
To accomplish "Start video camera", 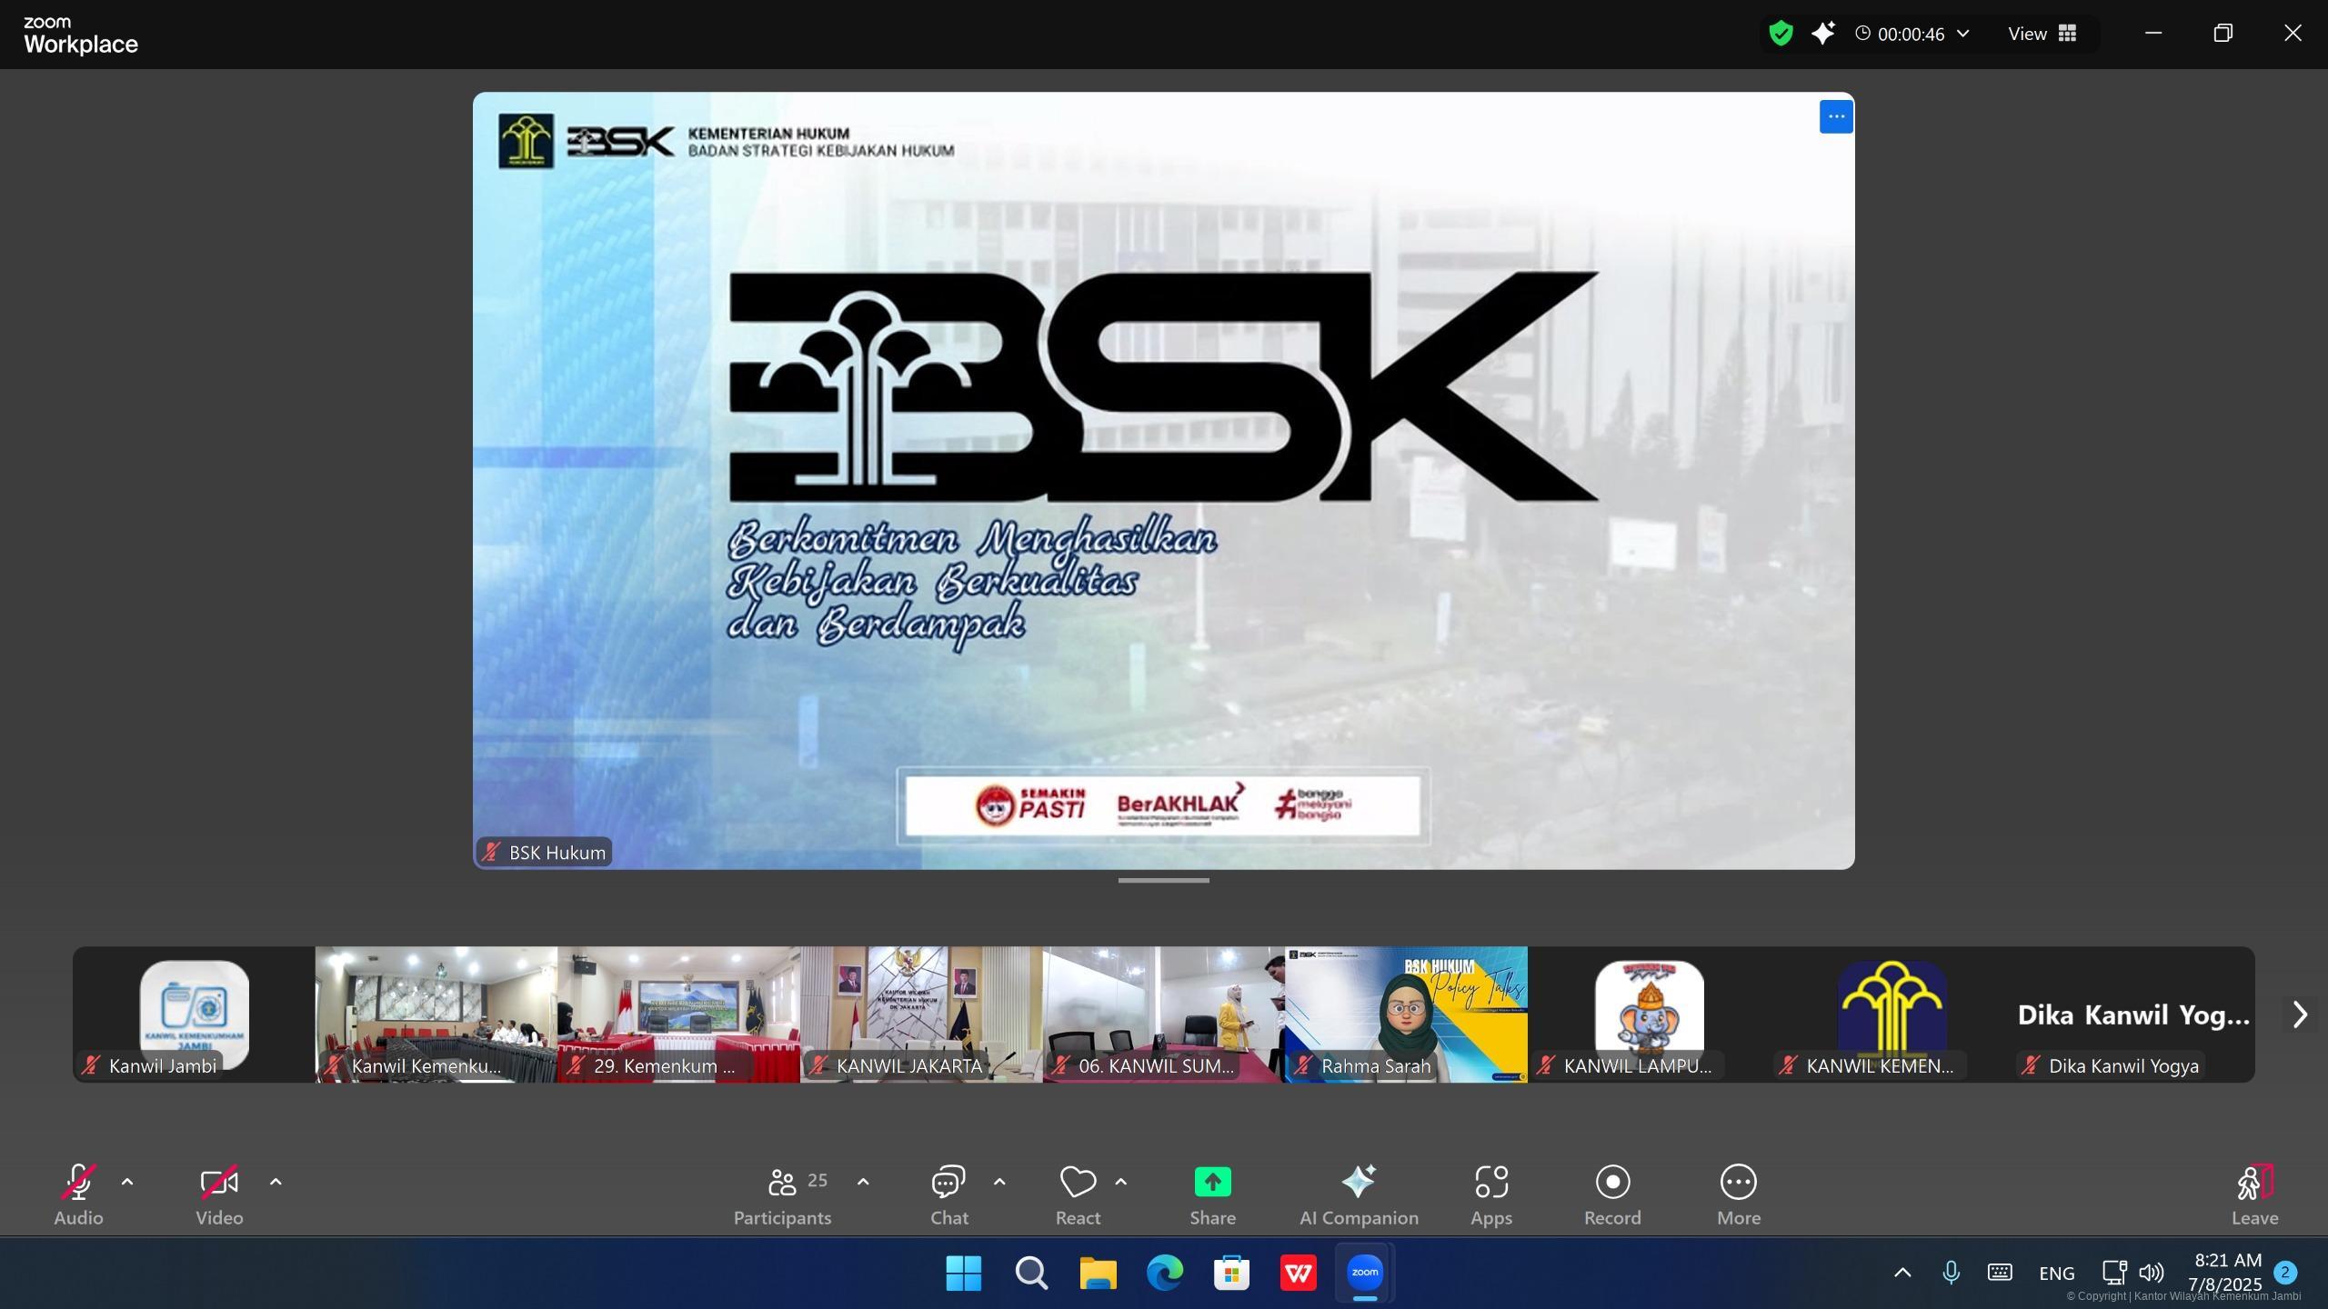I will click(219, 1195).
